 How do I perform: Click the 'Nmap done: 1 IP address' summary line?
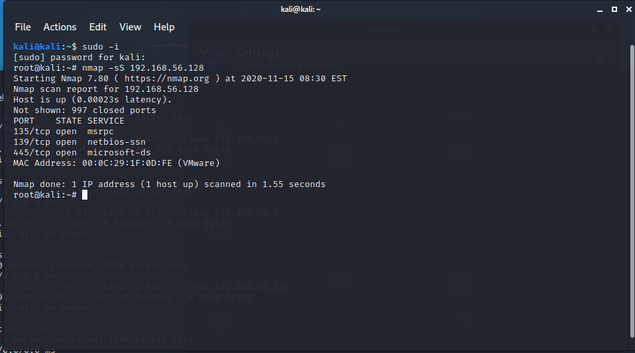170,184
